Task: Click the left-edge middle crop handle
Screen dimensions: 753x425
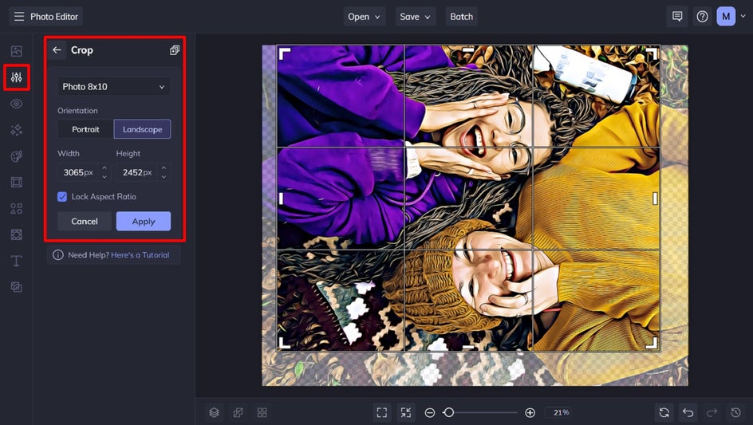Action: (281, 199)
